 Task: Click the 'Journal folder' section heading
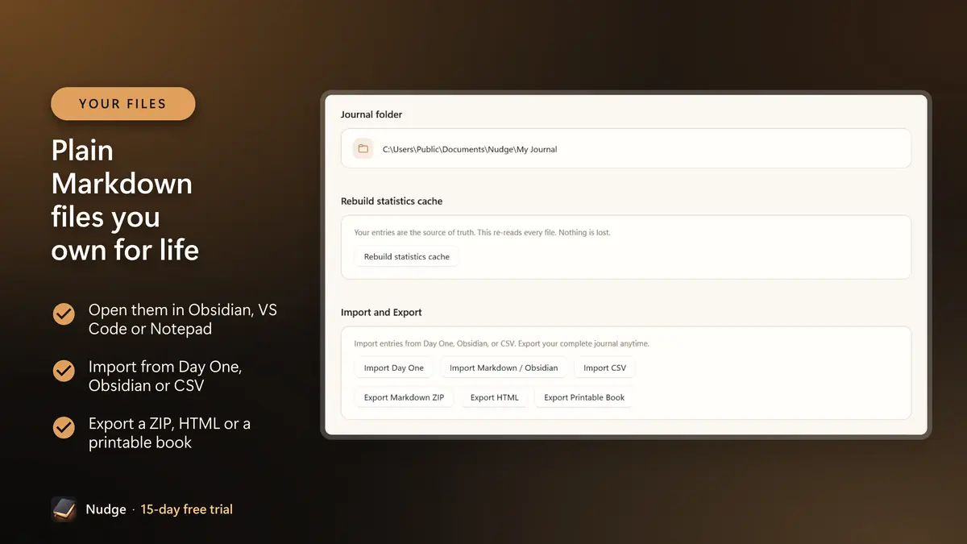371,114
